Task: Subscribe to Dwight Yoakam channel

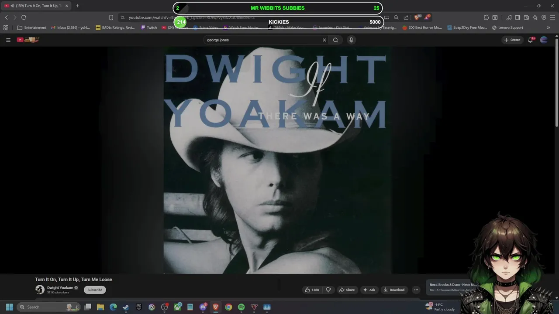Action: click(x=95, y=290)
